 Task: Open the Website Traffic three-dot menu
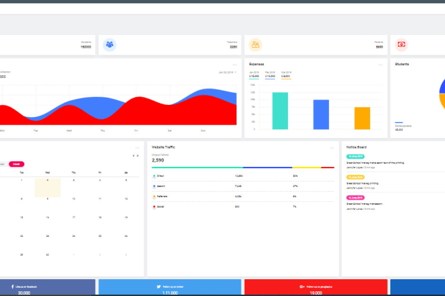coord(331,147)
